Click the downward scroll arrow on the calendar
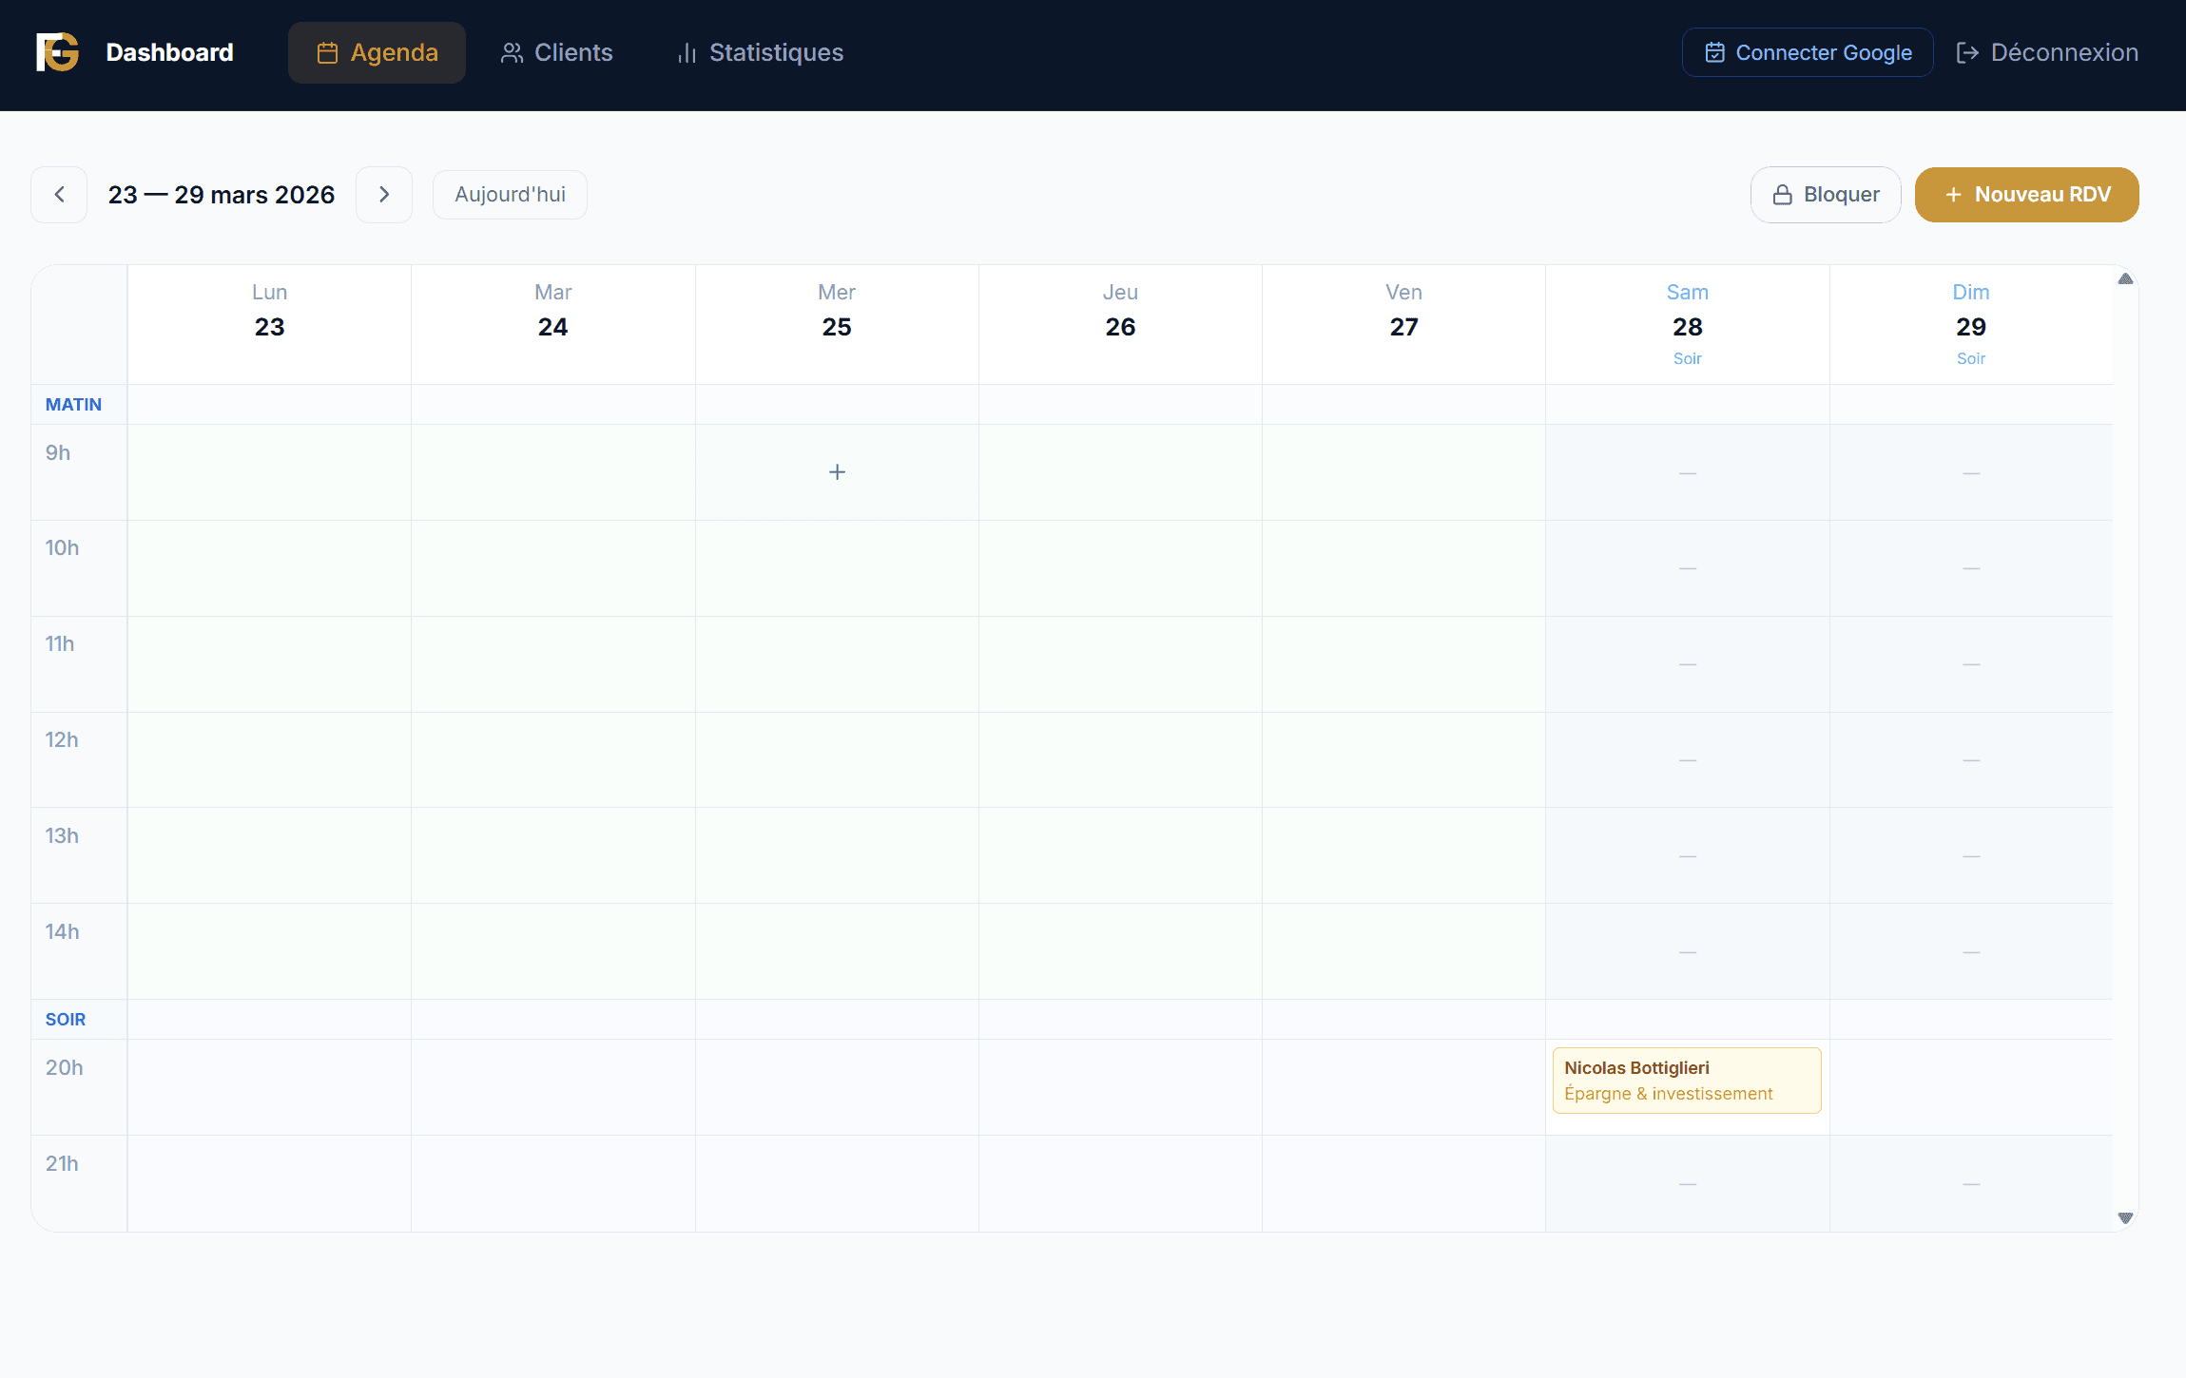2186x1378 pixels. pos(2126,1217)
